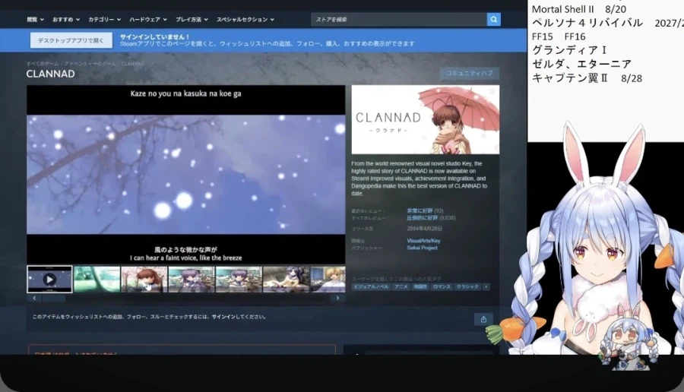Viewport: 684px width, 392px height.
Task: Click the store search magnifier icon
Action: click(x=493, y=19)
